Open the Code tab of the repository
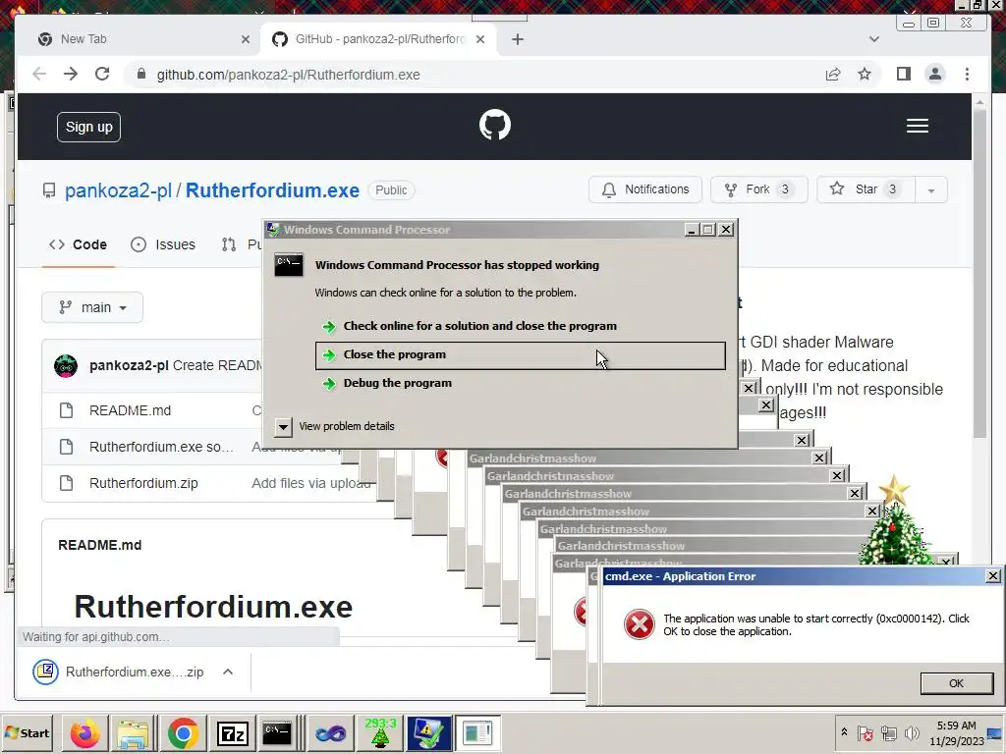Viewport: 1006px width, 754px height. [79, 244]
